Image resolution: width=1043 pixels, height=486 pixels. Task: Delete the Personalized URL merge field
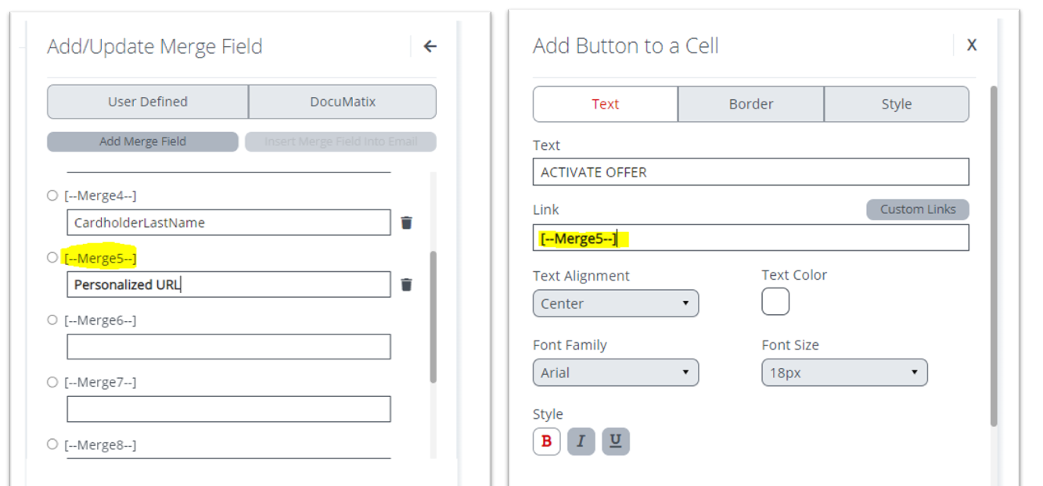click(406, 284)
